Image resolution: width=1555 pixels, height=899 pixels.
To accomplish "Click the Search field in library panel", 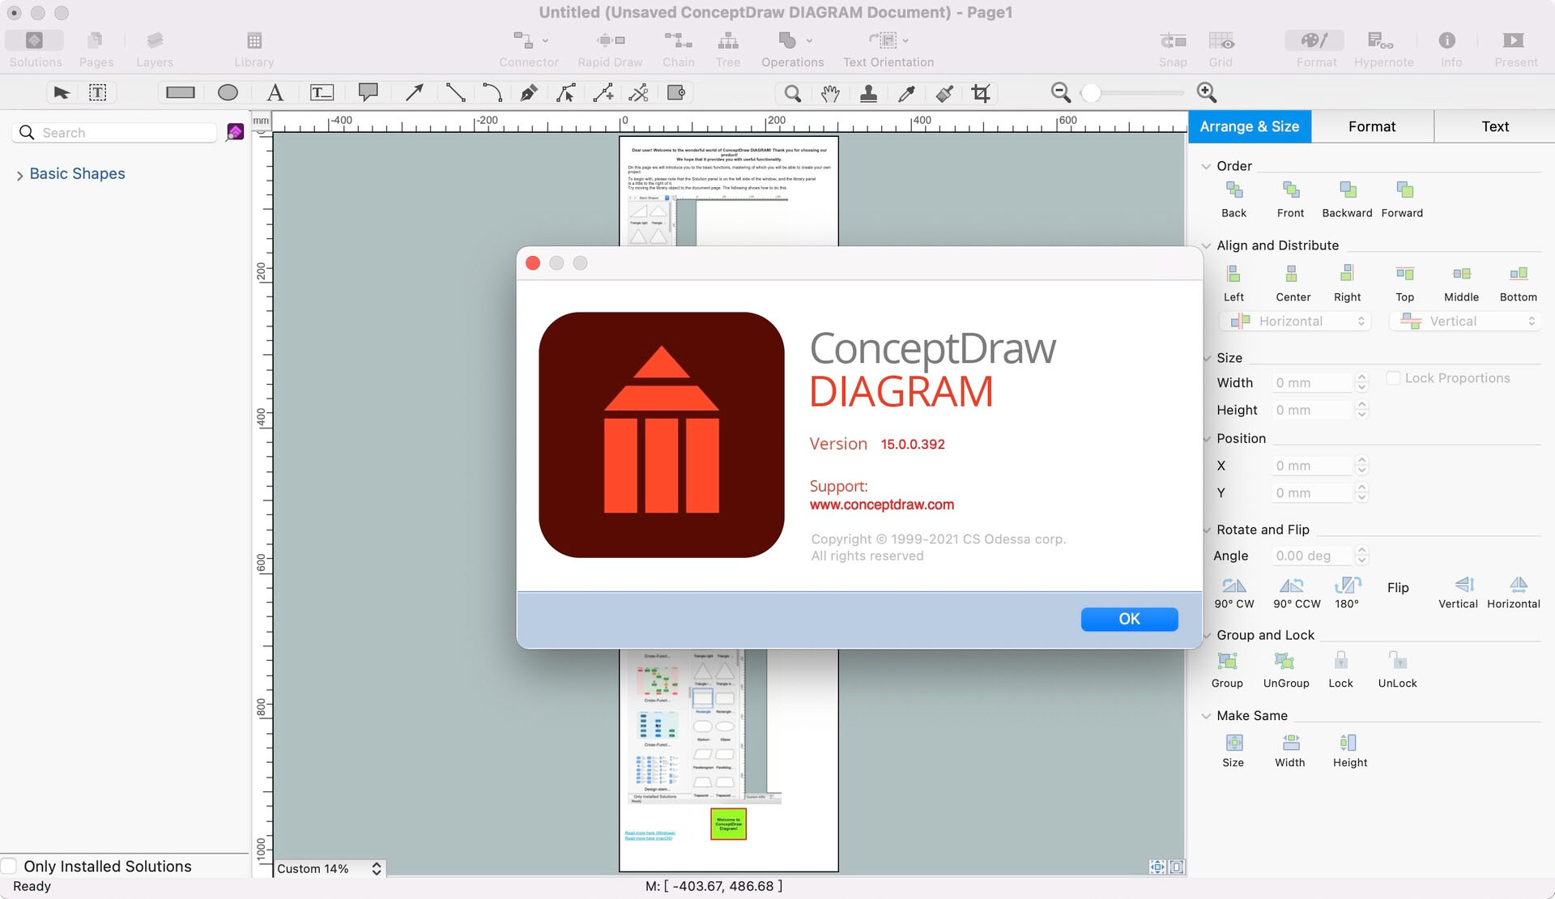I will click(x=114, y=133).
